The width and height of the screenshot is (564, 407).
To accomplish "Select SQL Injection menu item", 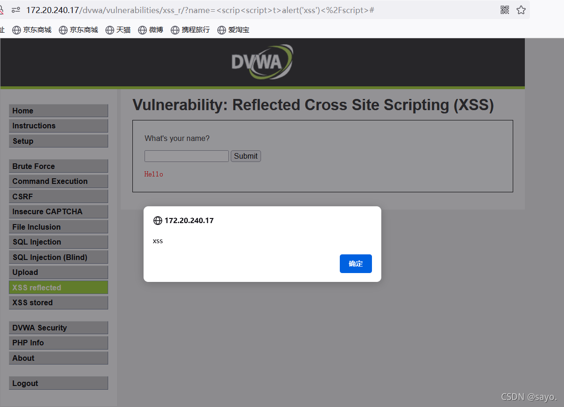I will [58, 242].
